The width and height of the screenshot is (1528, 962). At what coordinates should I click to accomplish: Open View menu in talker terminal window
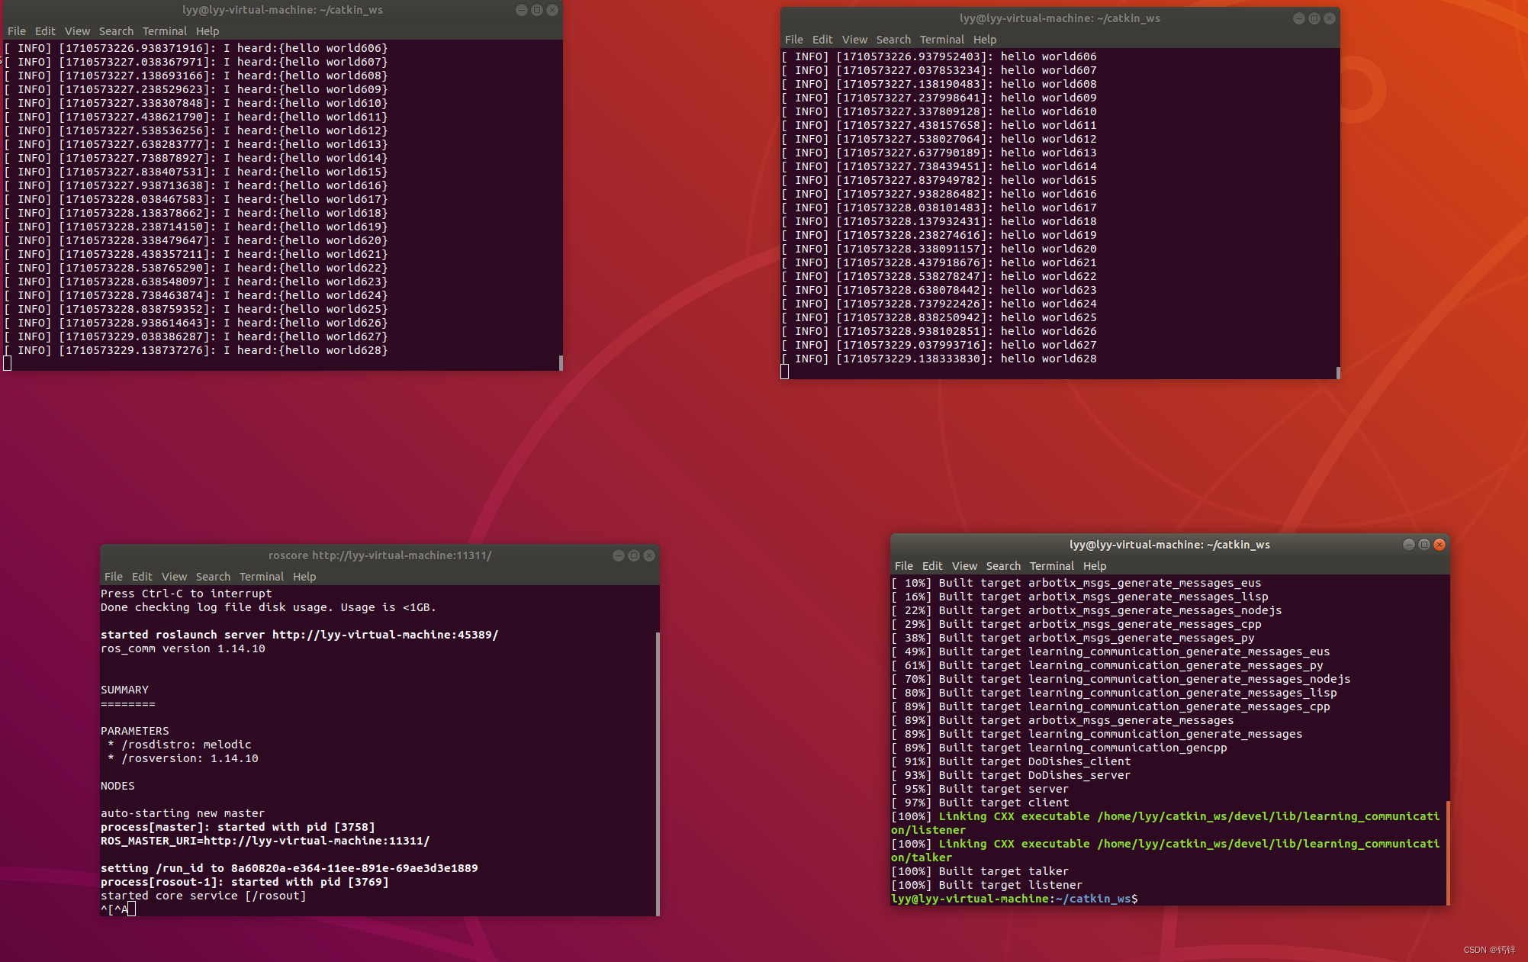(854, 40)
